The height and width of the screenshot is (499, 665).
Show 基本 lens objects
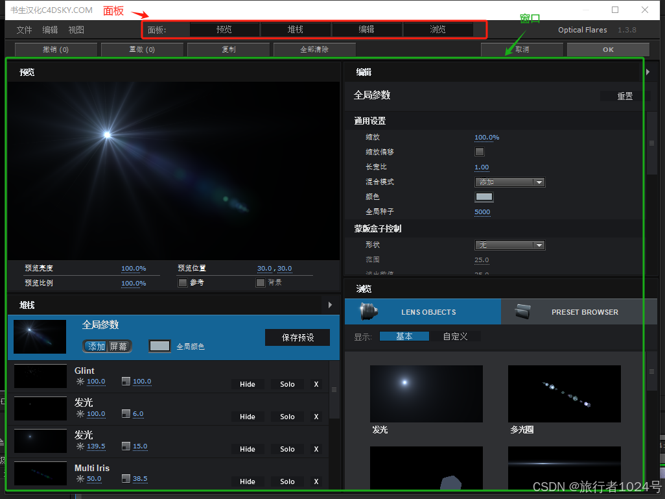404,336
